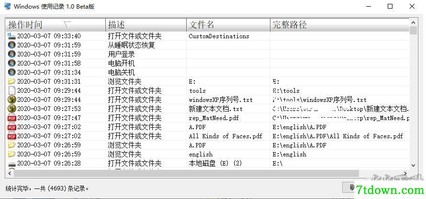
Task: Select the 电脑关机 description cell
Action: [121, 72]
